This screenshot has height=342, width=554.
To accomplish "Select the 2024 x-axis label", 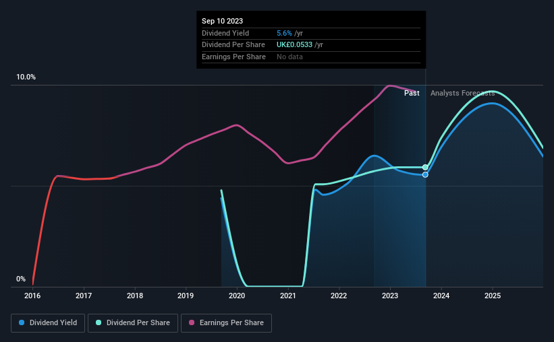I will tap(441, 296).
